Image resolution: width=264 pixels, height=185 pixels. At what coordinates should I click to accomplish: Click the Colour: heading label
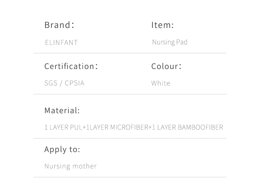[x=166, y=66]
